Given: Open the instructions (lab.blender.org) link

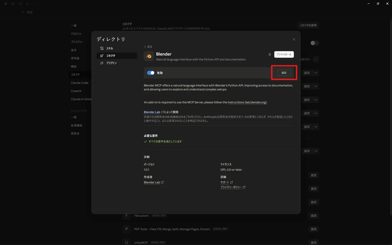Looking at the screenshot, I should (247, 102).
